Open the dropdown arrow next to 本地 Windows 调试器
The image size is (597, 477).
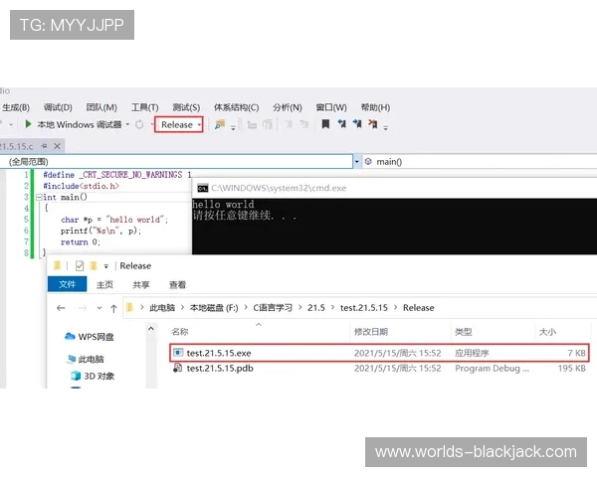(x=127, y=124)
